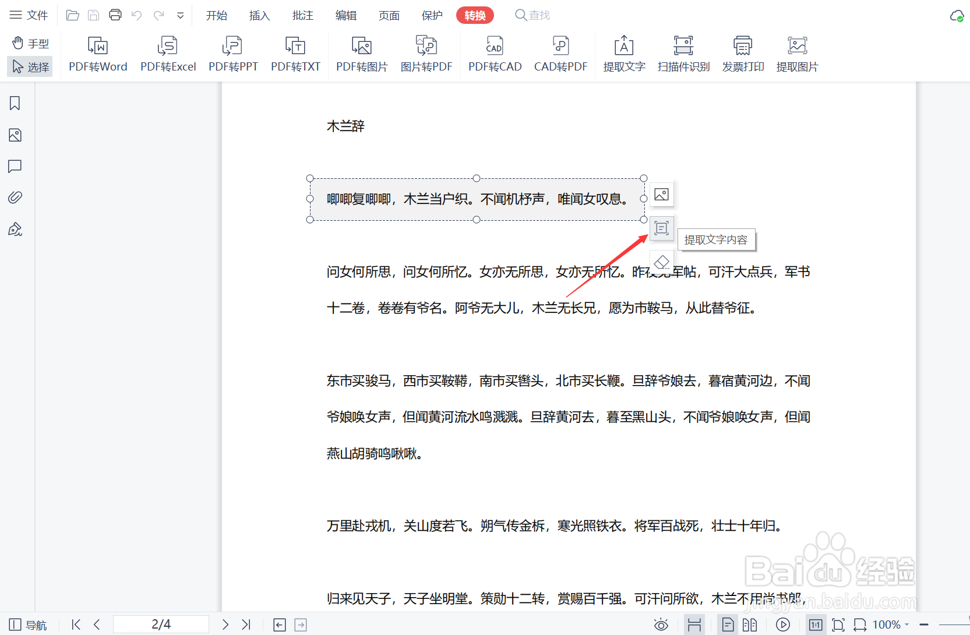The image size is (970, 635).
Task: Select the PDF转Word conversion tool
Action: 97,54
